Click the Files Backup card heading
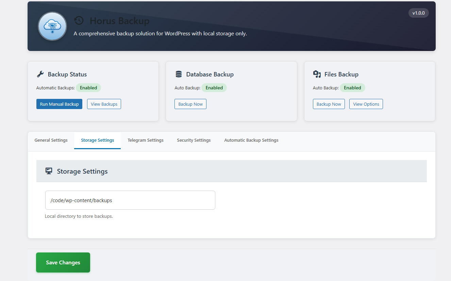451x281 pixels. coord(341,74)
